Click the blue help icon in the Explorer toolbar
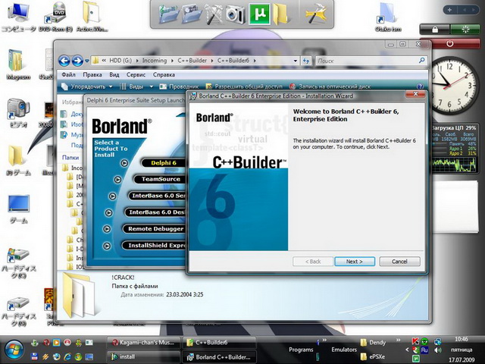485x364 pixels. tap(420, 86)
